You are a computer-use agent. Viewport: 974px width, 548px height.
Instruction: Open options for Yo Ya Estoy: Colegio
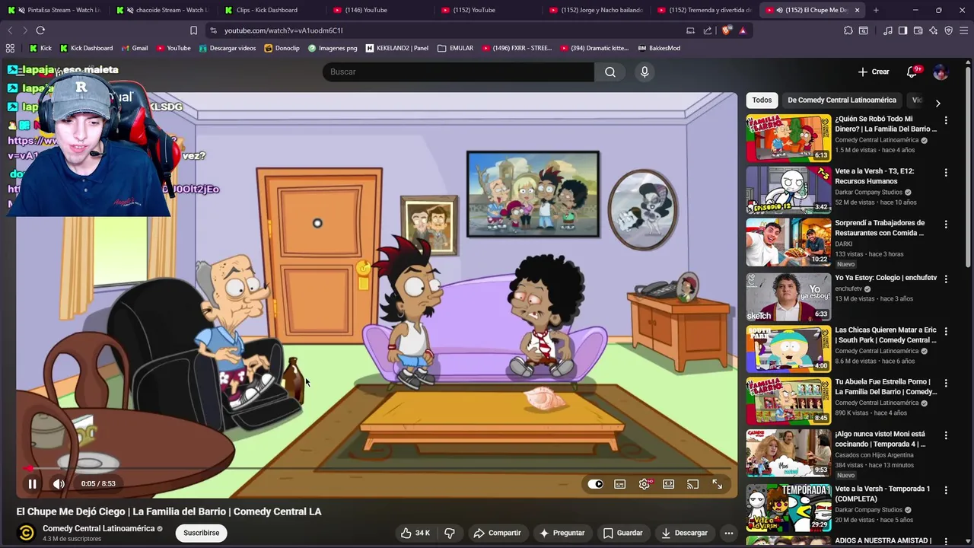[x=946, y=279]
